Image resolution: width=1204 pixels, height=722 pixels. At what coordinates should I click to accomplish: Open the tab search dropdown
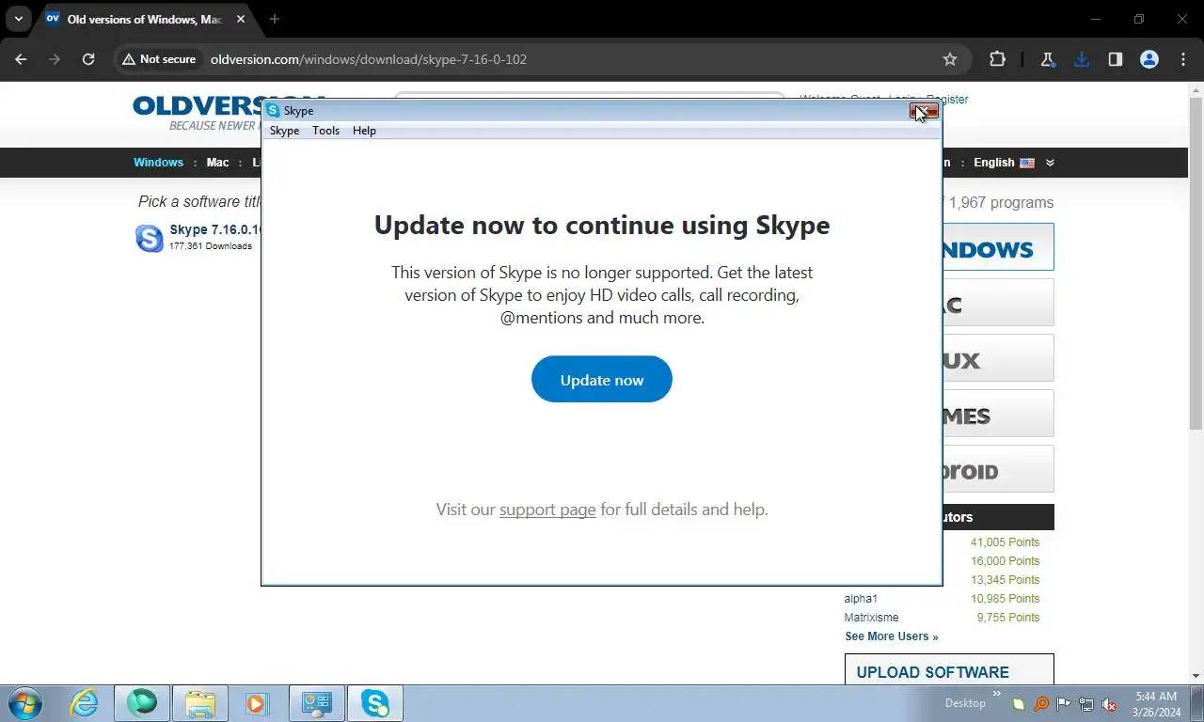18,19
